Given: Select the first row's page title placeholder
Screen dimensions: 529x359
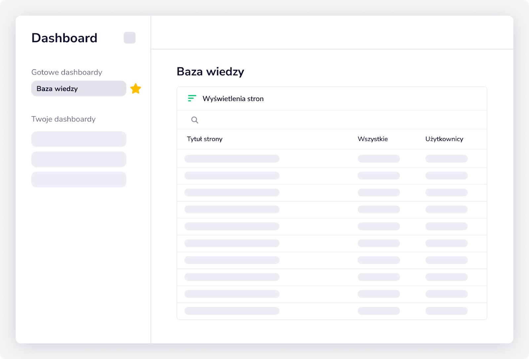Looking at the screenshot, I should point(232,159).
